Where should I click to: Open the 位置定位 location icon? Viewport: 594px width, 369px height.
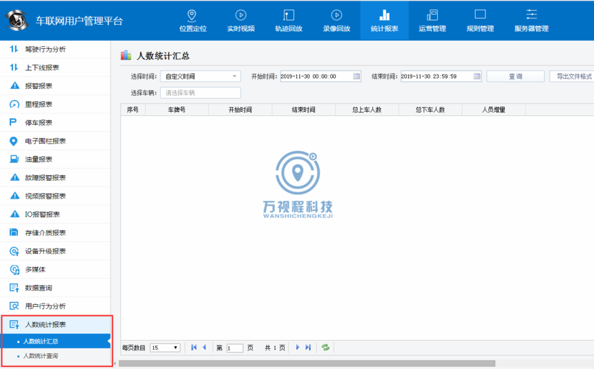click(192, 15)
